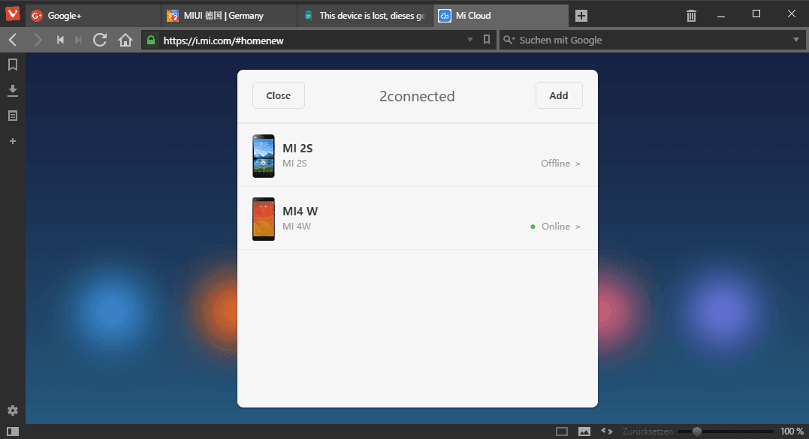Open the Bookmarks side panel
The width and height of the screenshot is (809, 439).
click(x=13, y=65)
